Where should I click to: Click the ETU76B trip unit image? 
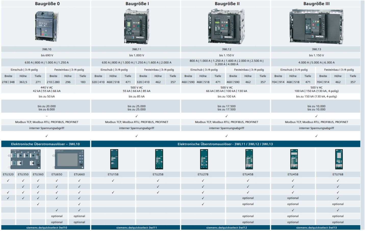click(x=339, y=159)
